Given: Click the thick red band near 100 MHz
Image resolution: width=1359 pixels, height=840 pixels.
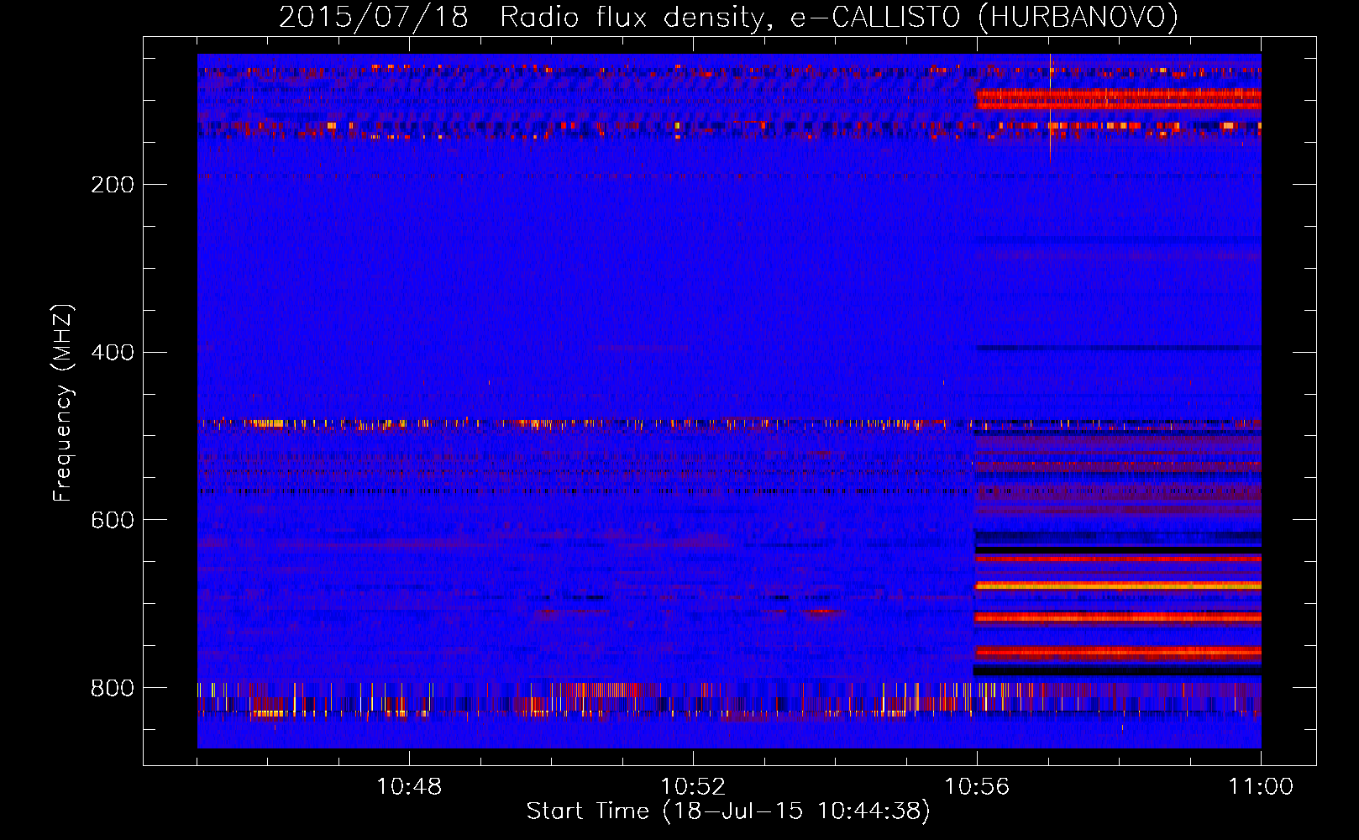Looking at the screenshot, I should click(1117, 99).
